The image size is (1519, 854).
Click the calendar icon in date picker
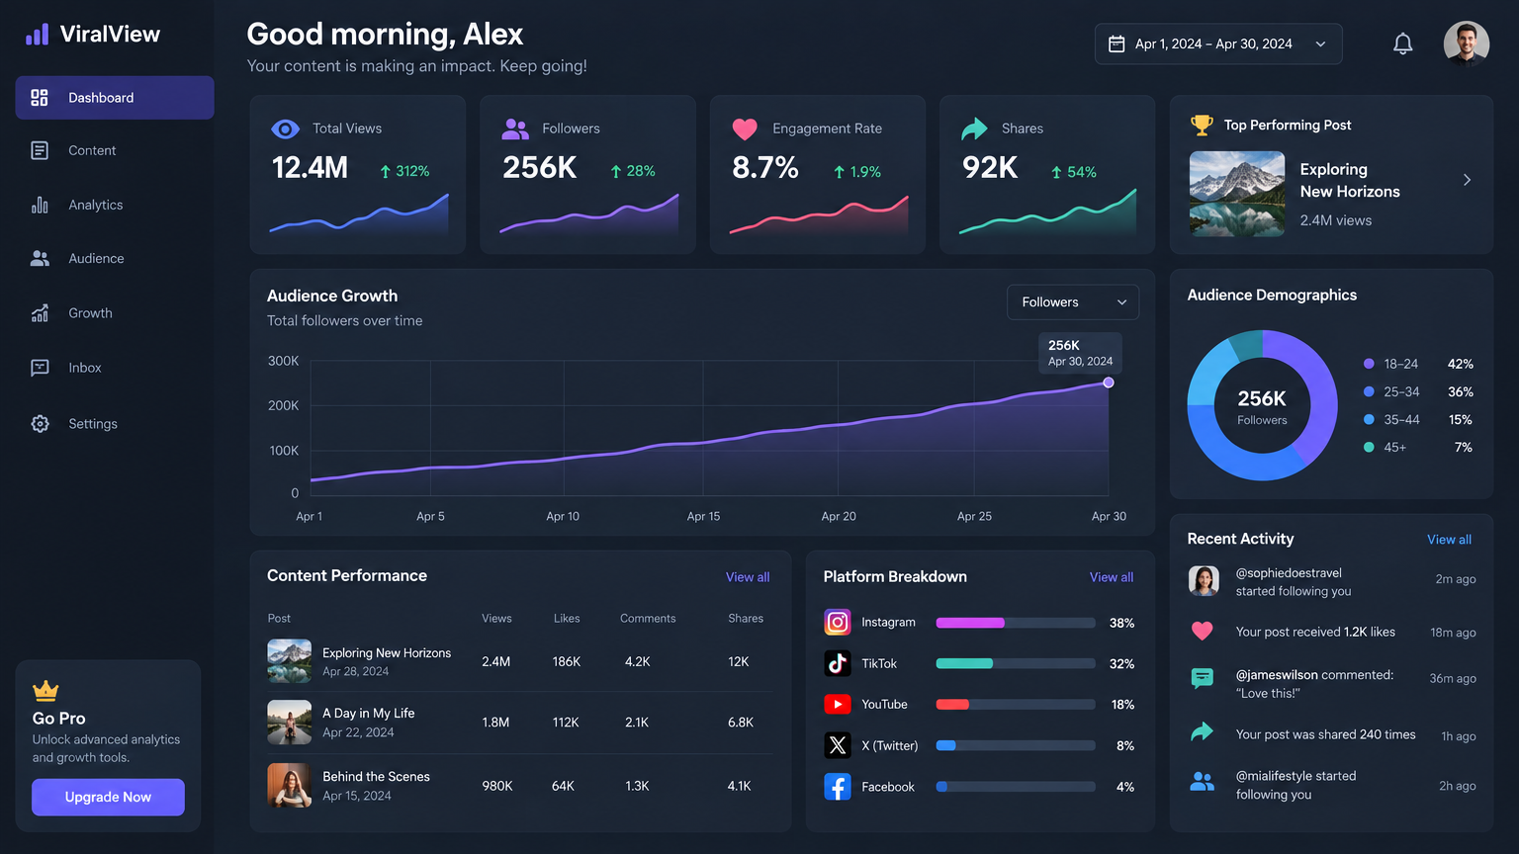tap(1117, 43)
